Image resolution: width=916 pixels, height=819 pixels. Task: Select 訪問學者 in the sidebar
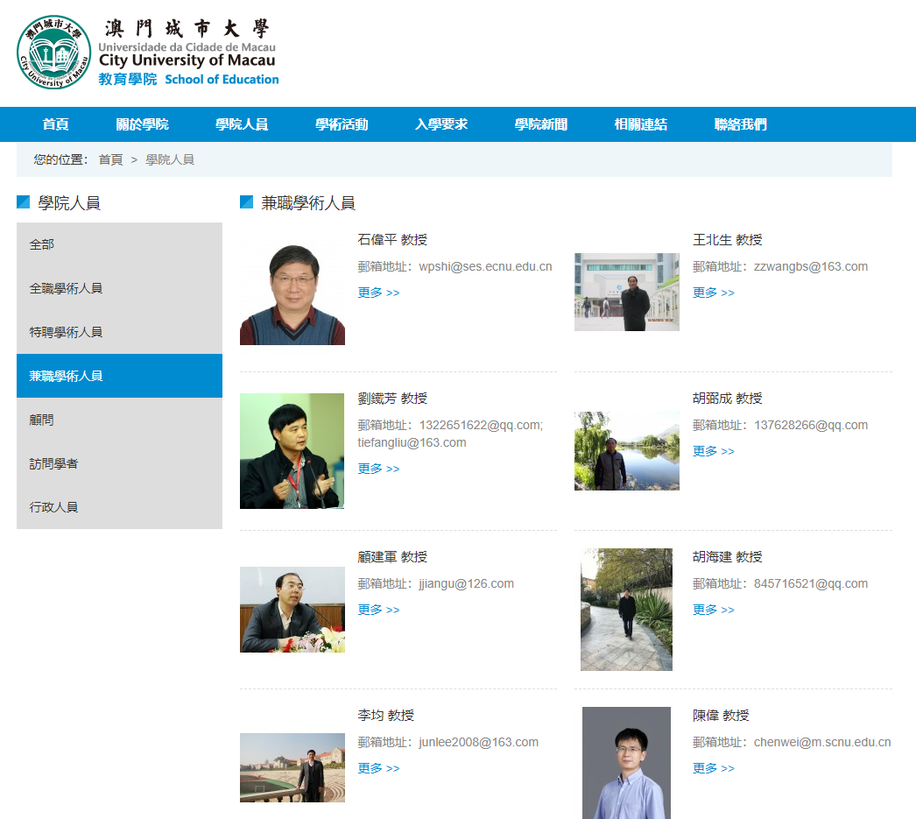119,463
